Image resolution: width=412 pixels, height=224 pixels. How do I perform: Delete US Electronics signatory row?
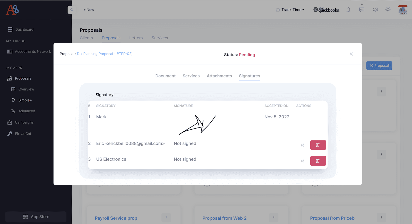(x=318, y=161)
